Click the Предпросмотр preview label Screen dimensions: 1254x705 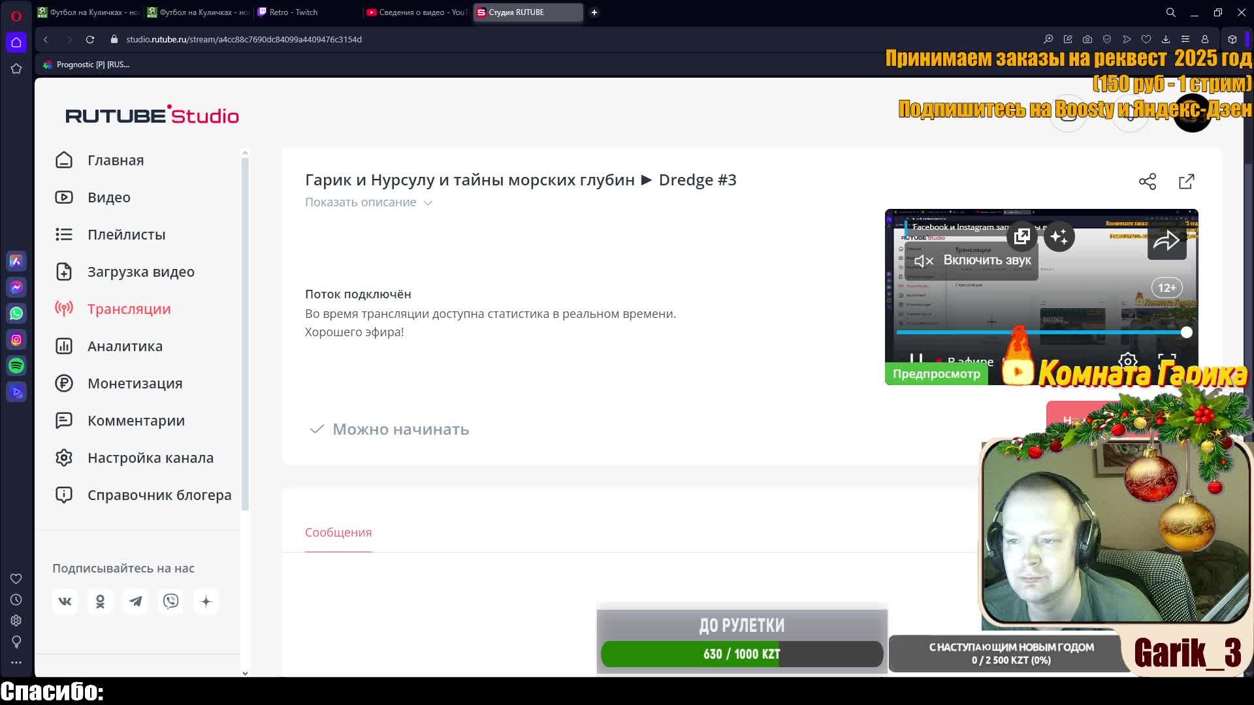[x=937, y=374]
